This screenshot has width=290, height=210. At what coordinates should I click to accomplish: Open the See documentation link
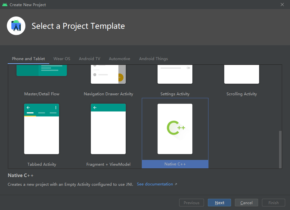click(155, 184)
